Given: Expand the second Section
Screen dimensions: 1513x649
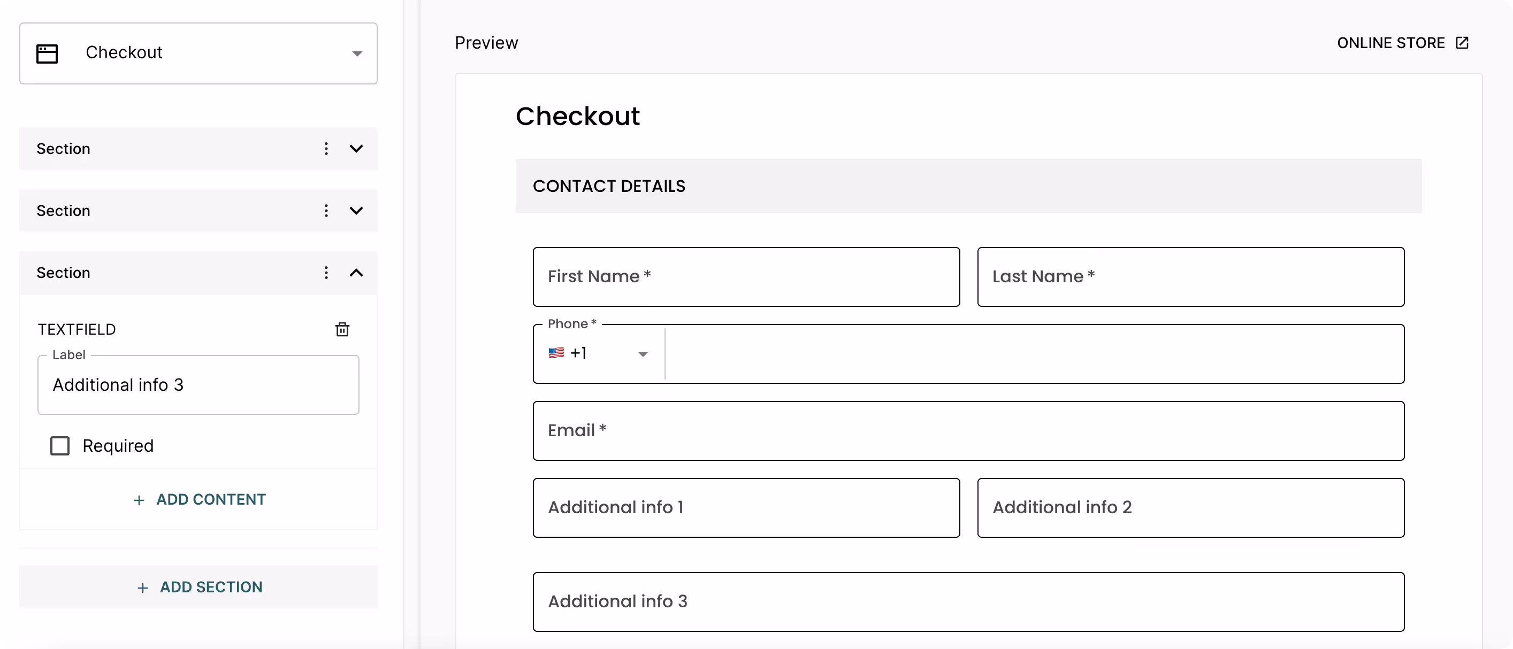Looking at the screenshot, I should (356, 211).
